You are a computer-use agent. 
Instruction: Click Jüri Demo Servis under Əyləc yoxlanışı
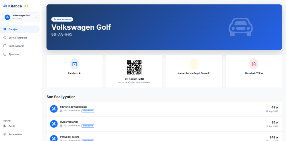point(72,126)
